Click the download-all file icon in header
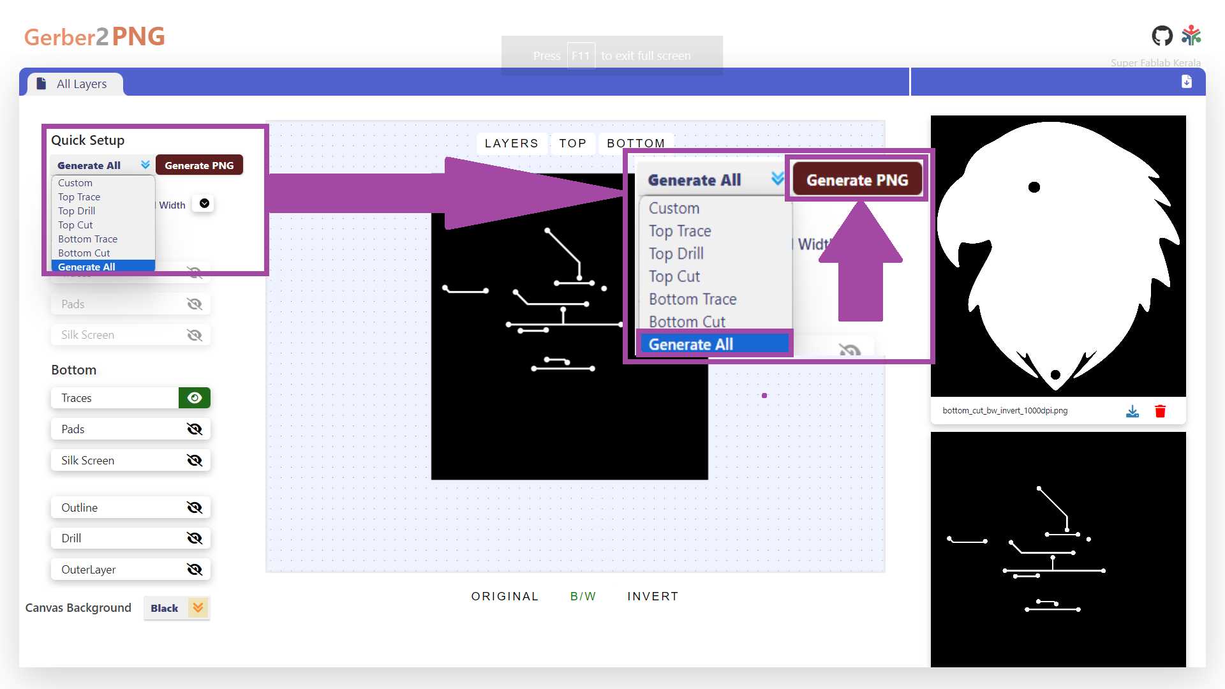The image size is (1225, 689). coord(1186,82)
